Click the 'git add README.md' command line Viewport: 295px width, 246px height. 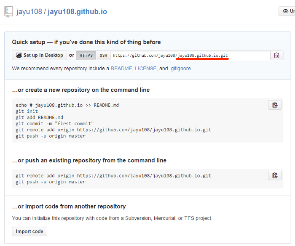(39, 118)
